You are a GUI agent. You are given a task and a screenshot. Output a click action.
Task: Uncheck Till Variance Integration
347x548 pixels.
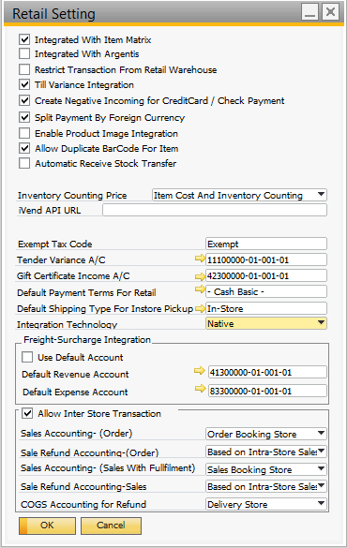(24, 84)
